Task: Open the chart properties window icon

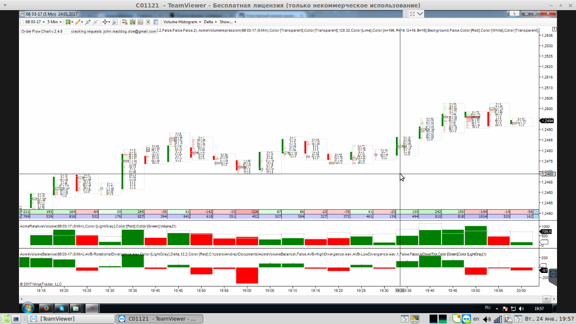Action: click(156, 22)
